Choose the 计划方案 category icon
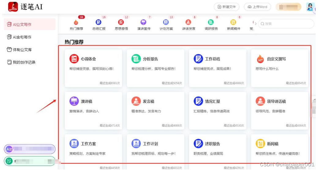The height and width of the screenshot is (170, 319). click(x=166, y=22)
